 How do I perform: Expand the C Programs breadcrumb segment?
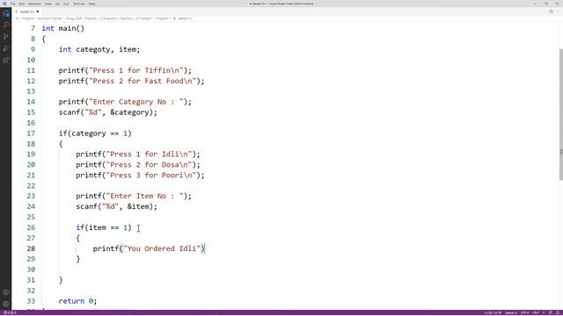click(x=108, y=18)
